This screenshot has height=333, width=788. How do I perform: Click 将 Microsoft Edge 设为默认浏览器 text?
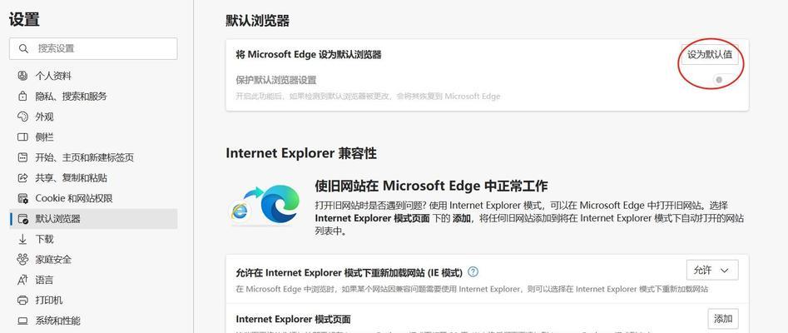point(309,55)
